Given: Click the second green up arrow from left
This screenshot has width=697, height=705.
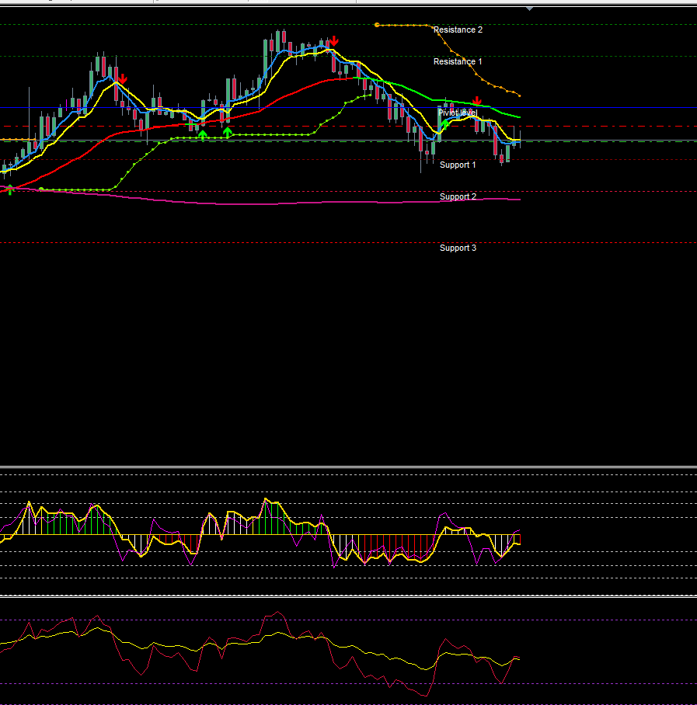Looking at the screenshot, I should click(x=228, y=133).
